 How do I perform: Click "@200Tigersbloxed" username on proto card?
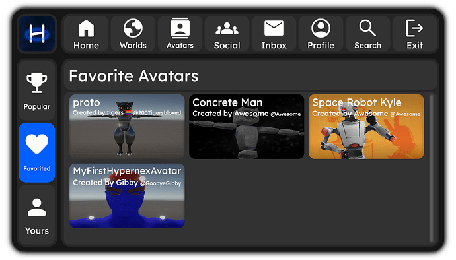tap(157, 113)
